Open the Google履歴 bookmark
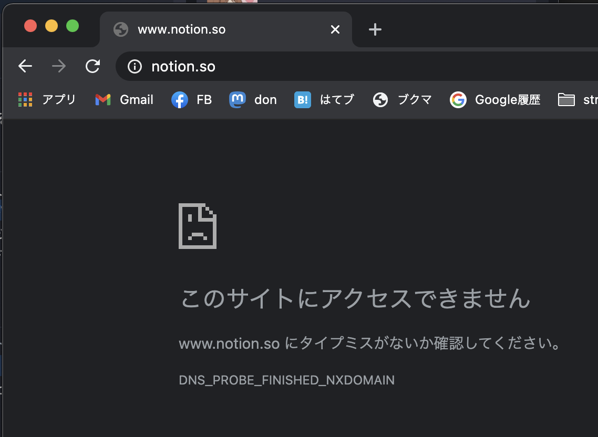Screen dimensions: 598x437 [x=495, y=100]
